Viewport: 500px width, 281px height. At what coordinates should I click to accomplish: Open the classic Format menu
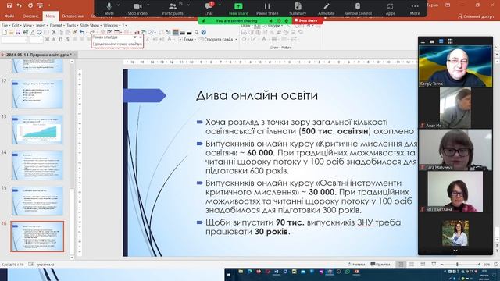pos(56,25)
